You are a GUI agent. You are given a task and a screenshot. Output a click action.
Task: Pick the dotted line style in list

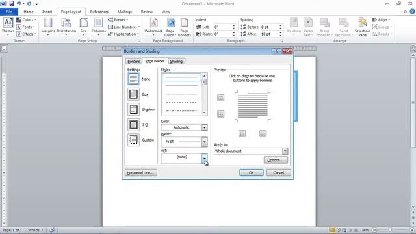coord(182,94)
